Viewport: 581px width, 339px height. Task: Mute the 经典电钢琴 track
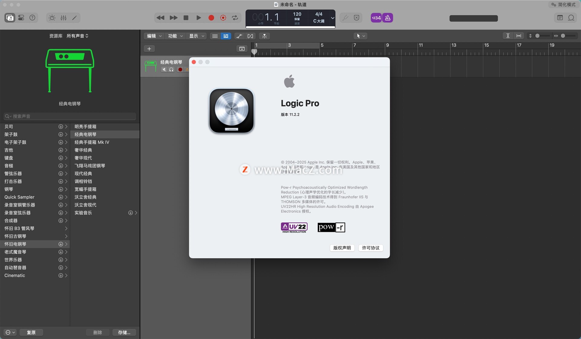click(164, 70)
